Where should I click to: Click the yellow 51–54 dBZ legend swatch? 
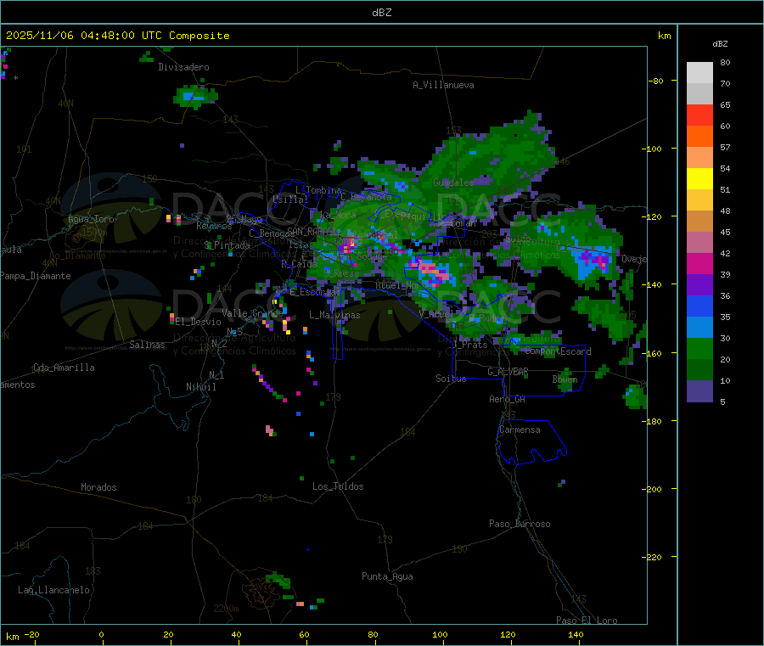point(699,179)
